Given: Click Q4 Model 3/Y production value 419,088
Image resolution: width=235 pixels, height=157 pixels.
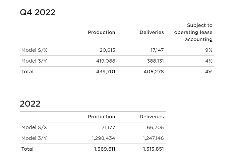Looking at the screenshot, I should point(106,61).
